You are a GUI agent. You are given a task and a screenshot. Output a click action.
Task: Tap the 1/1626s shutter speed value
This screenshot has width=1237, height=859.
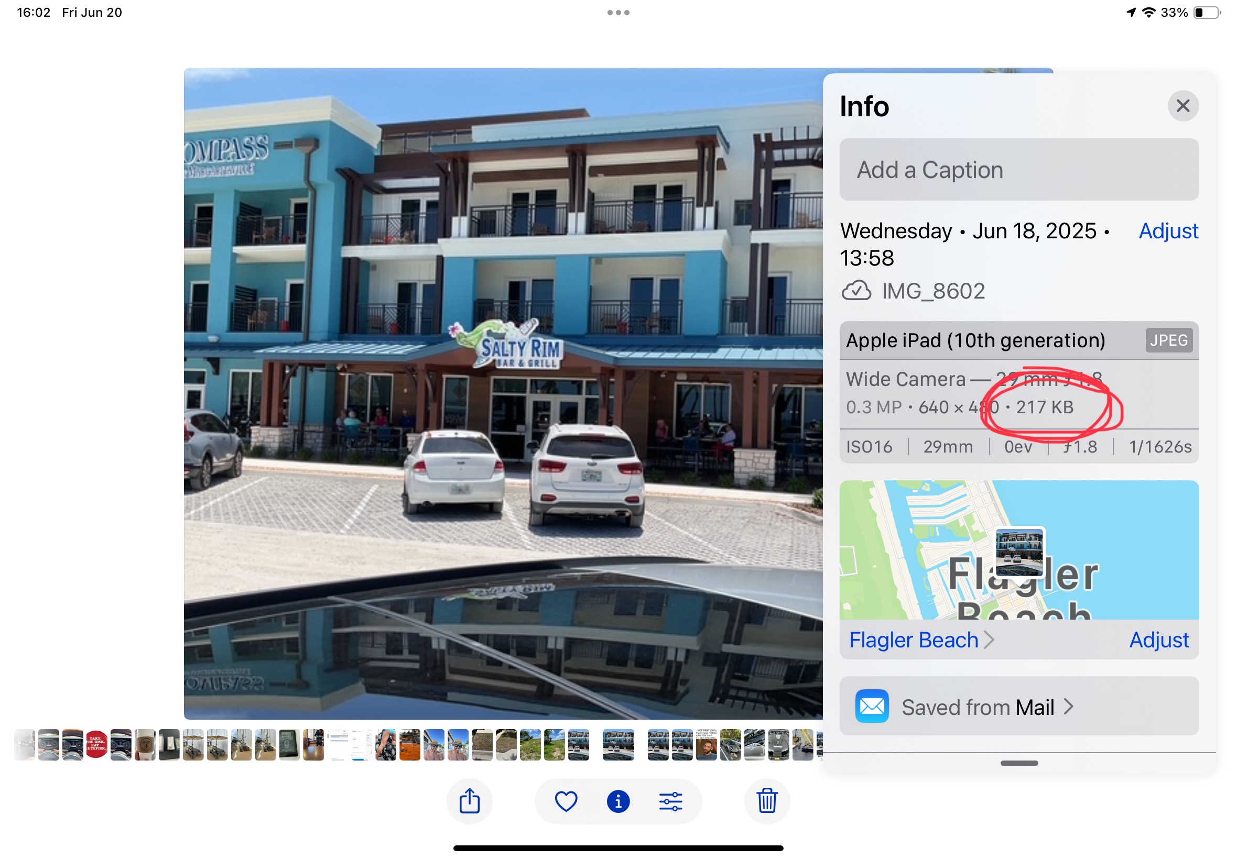pos(1159,447)
